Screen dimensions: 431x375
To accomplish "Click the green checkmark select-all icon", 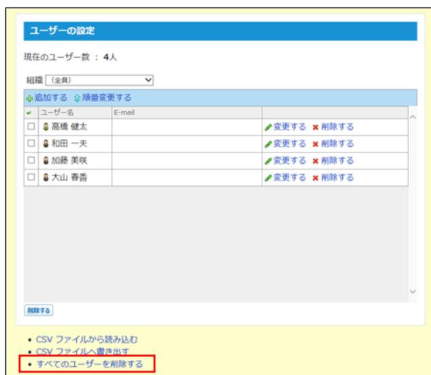I will [29, 113].
